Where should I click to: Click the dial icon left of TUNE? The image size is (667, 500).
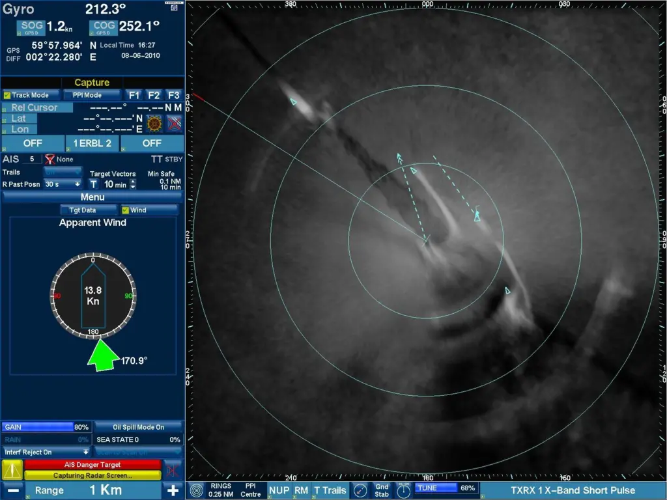point(403,490)
